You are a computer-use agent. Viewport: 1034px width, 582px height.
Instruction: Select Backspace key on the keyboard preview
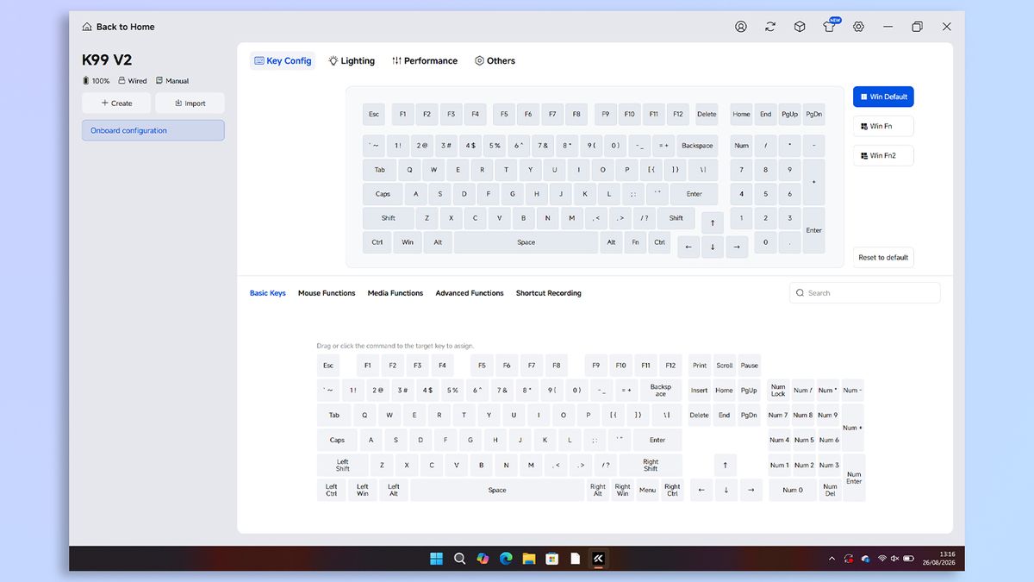click(x=697, y=146)
